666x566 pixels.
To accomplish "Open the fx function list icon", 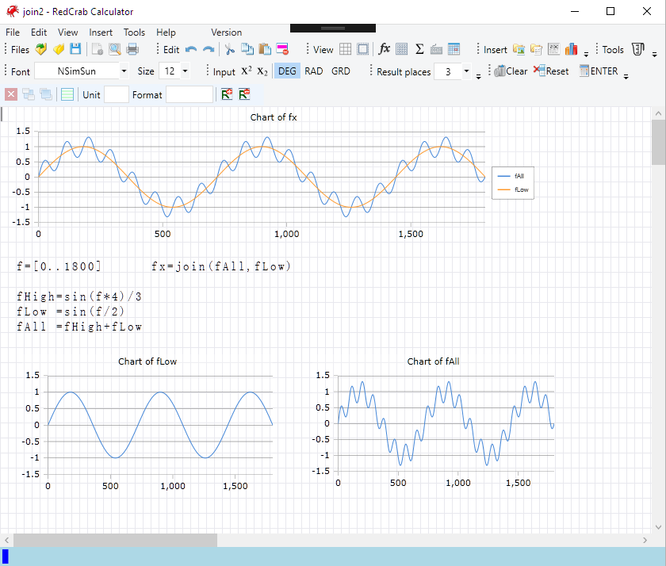I will [x=384, y=49].
